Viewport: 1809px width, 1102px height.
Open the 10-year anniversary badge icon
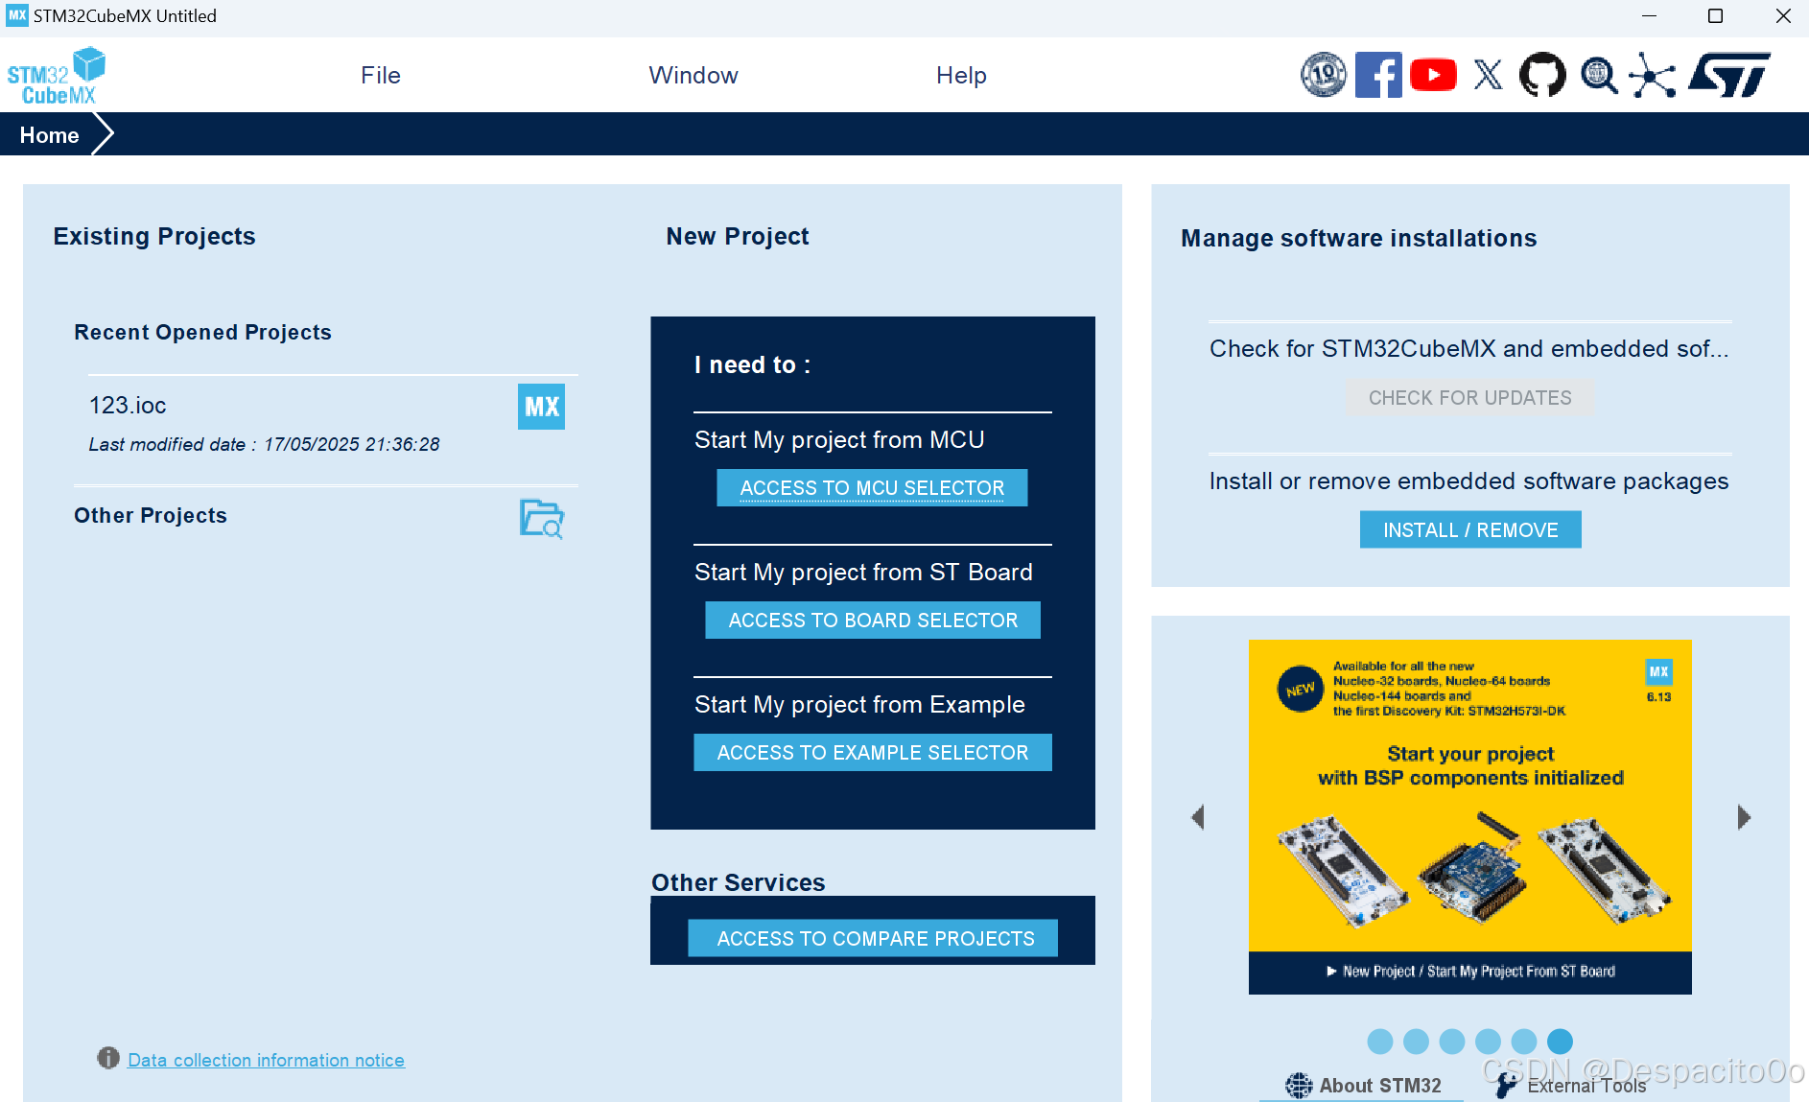[x=1323, y=75]
